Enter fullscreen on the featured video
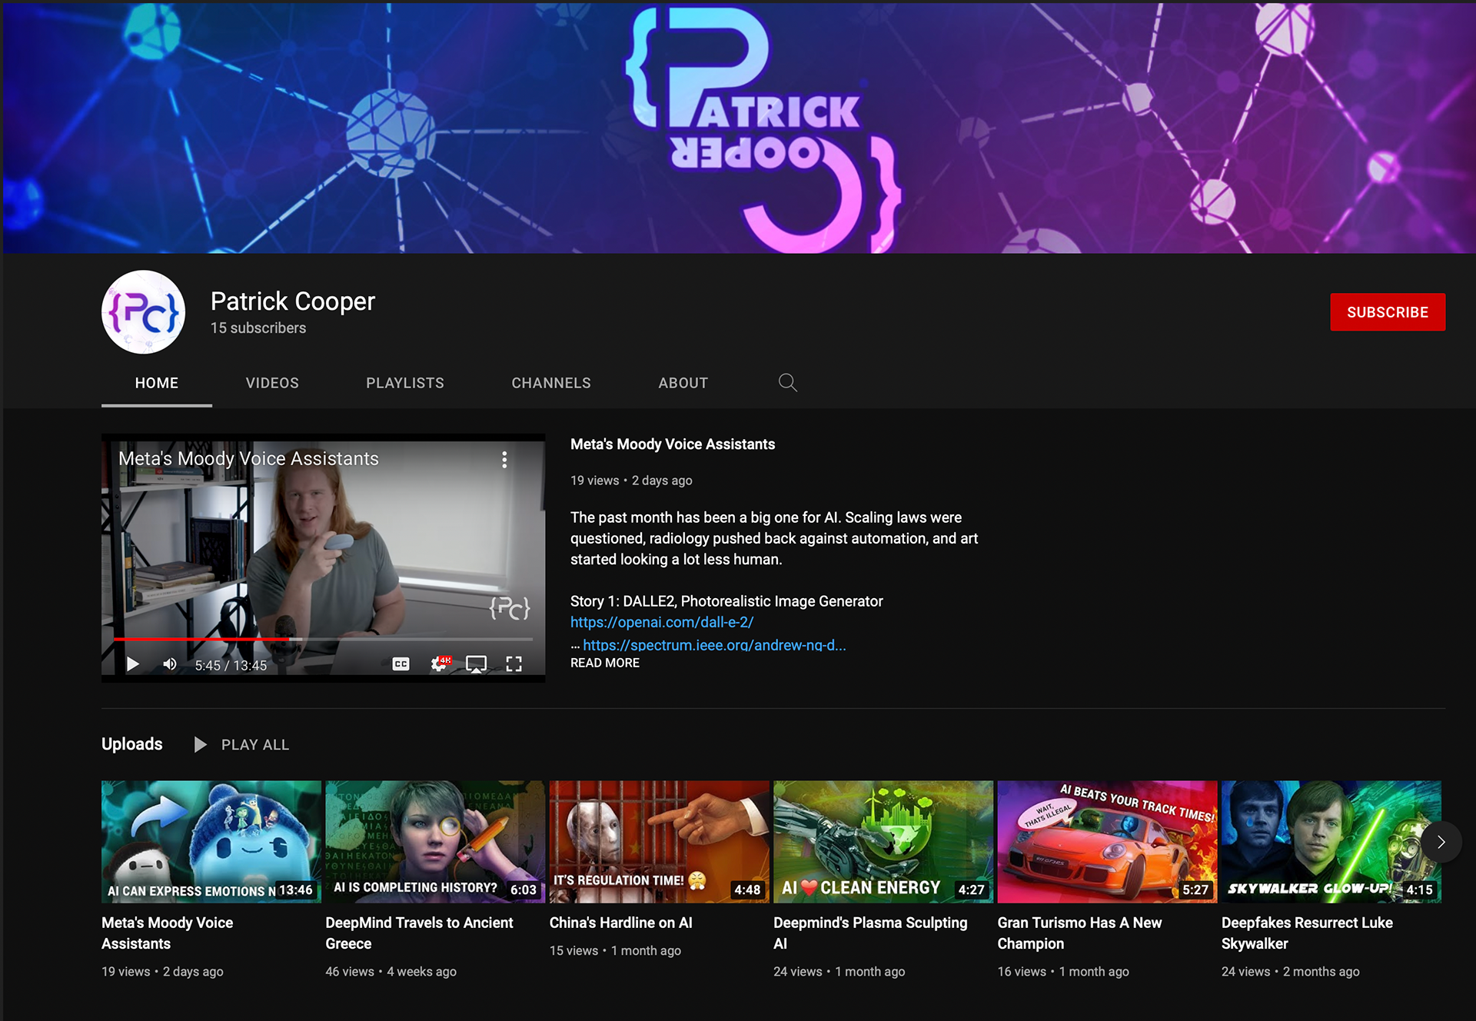 [x=515, y=663]
